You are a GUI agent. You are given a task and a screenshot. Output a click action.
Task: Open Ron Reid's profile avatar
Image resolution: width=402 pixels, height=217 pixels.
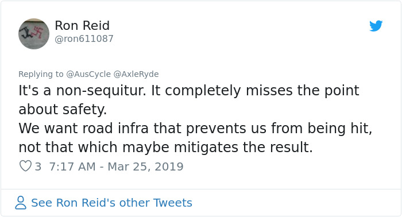pos(34,34)
